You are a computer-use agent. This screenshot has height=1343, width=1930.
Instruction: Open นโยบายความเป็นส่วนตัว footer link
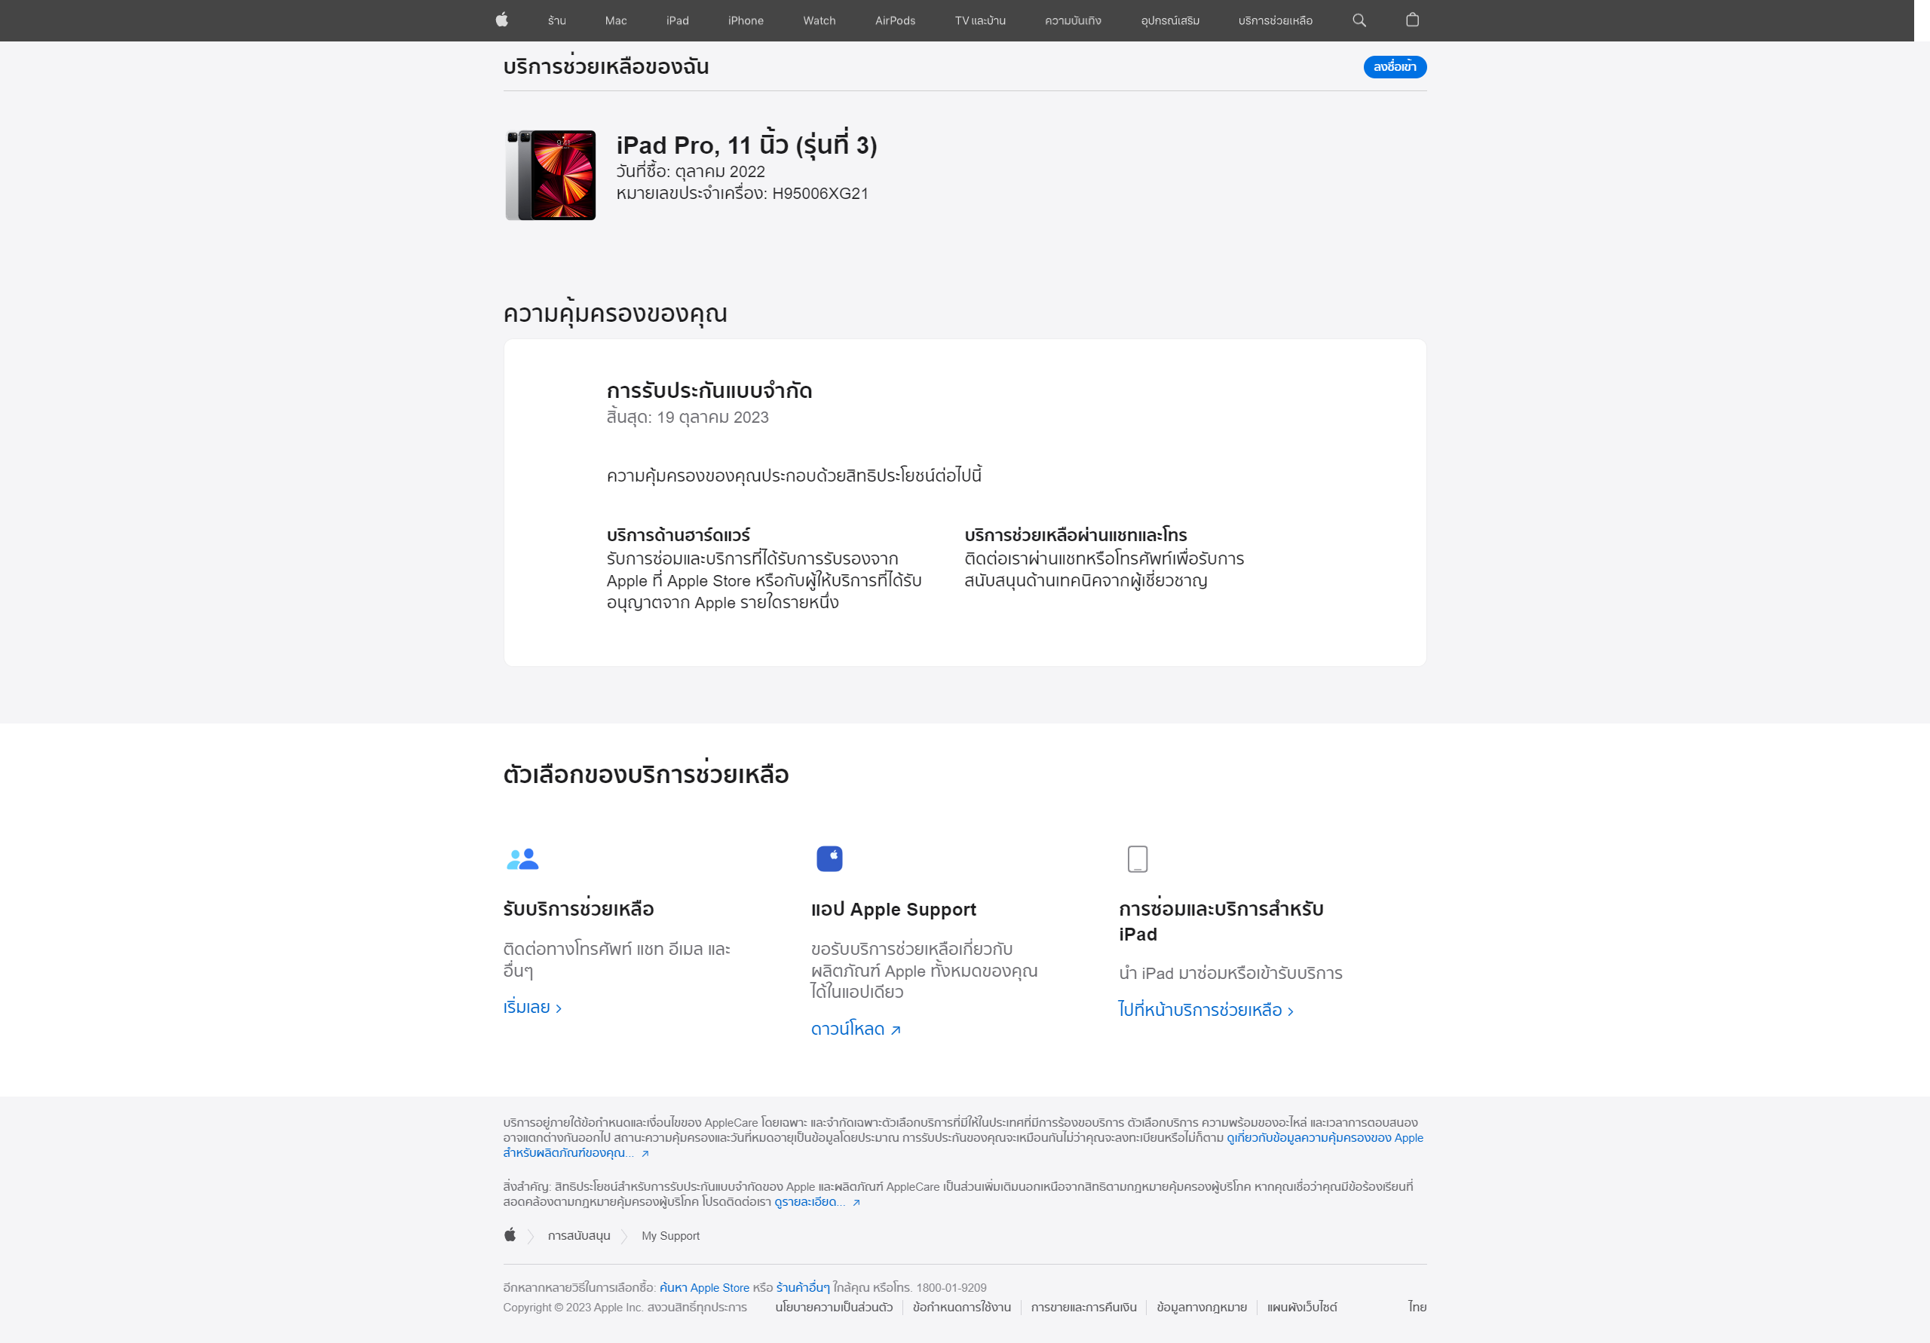pos(833,1307)
